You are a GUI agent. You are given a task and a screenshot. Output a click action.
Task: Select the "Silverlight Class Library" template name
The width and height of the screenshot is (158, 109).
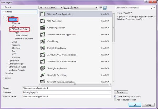click(57, 75)
